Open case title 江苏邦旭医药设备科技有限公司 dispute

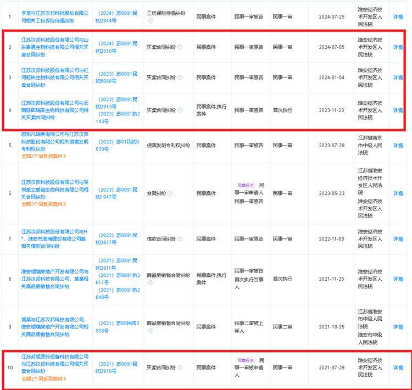(55, 364)
